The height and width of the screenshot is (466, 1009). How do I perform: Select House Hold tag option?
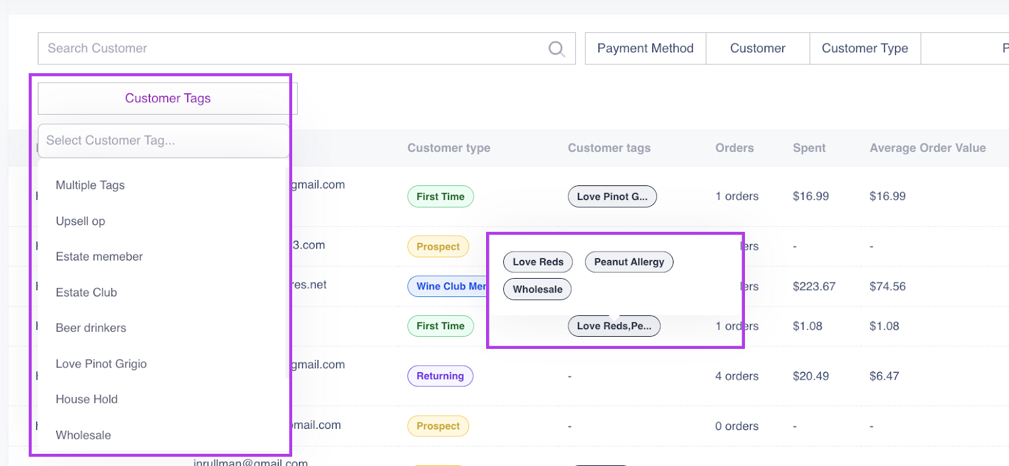coord(86,399)
